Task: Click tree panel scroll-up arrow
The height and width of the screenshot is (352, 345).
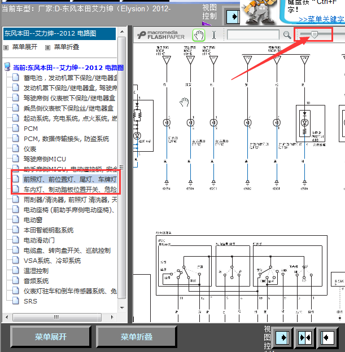Action: click(122, 32)
